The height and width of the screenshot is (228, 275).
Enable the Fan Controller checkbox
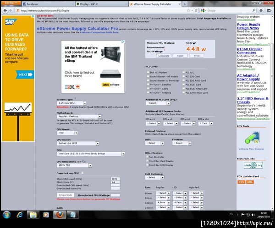coord(147,157)
